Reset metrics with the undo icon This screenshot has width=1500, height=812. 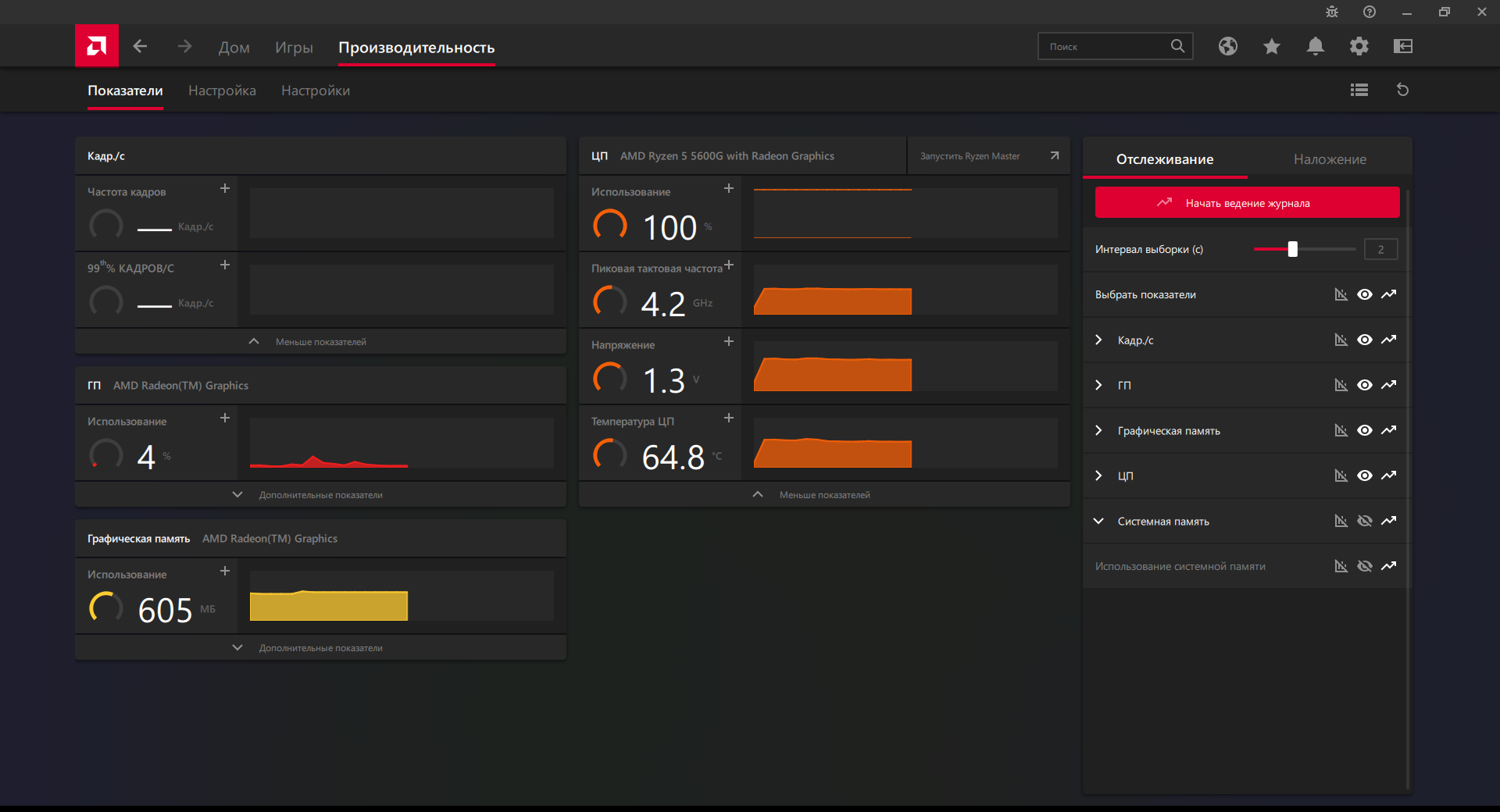click(x=1403, y=90)
